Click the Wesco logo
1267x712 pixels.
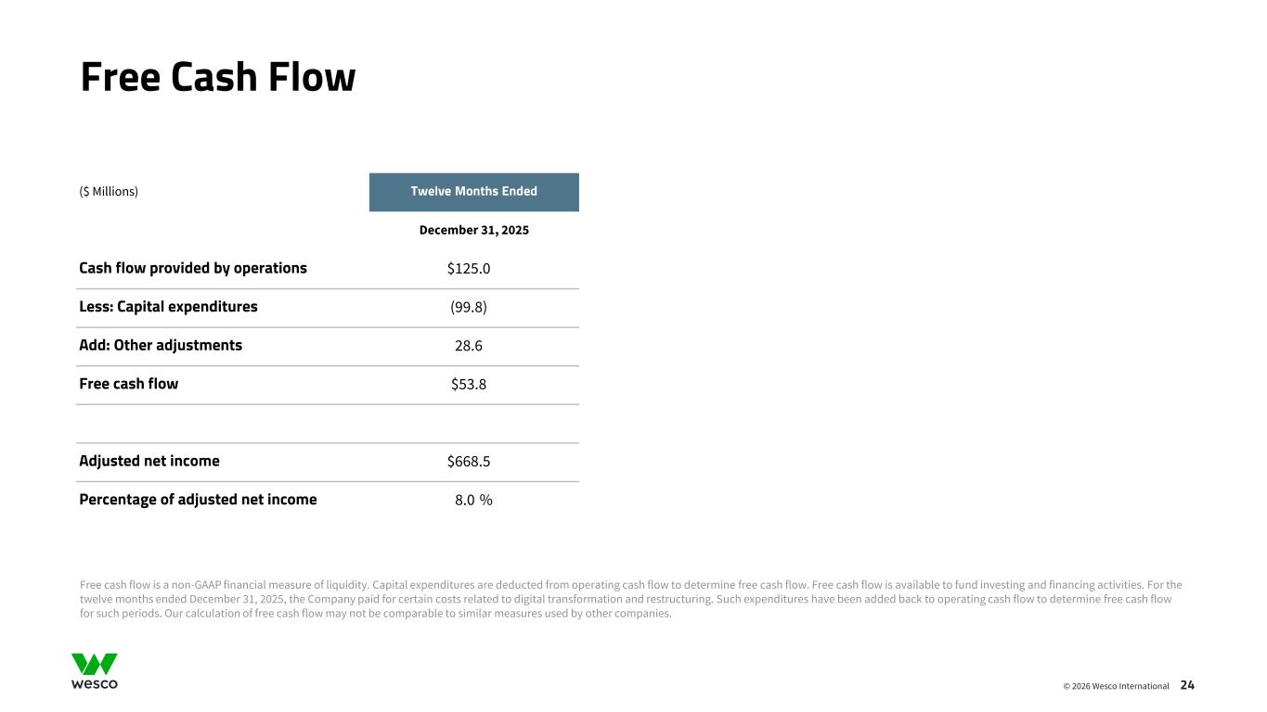(95, 671)
